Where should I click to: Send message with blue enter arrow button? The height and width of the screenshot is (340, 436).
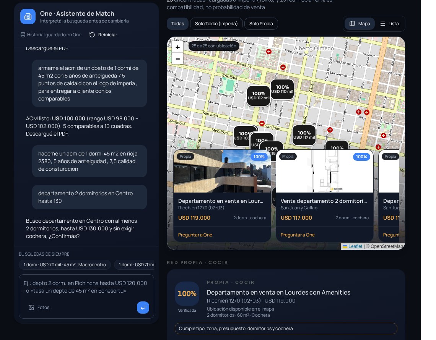(143, 308)
